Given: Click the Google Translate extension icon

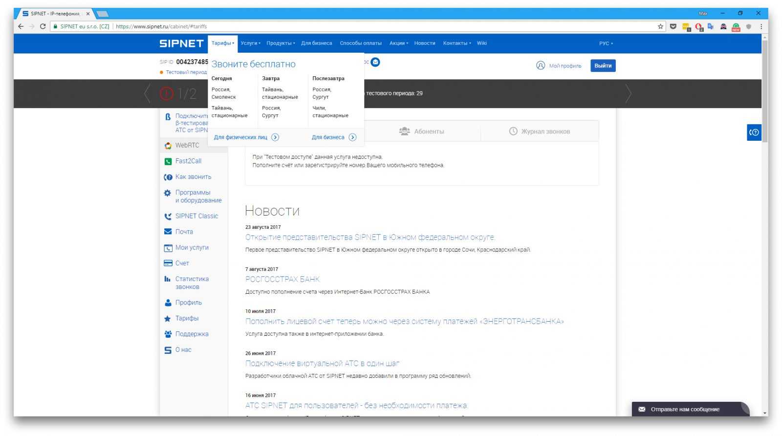Looking at the screenshot, I should click(x=711, y=26).
